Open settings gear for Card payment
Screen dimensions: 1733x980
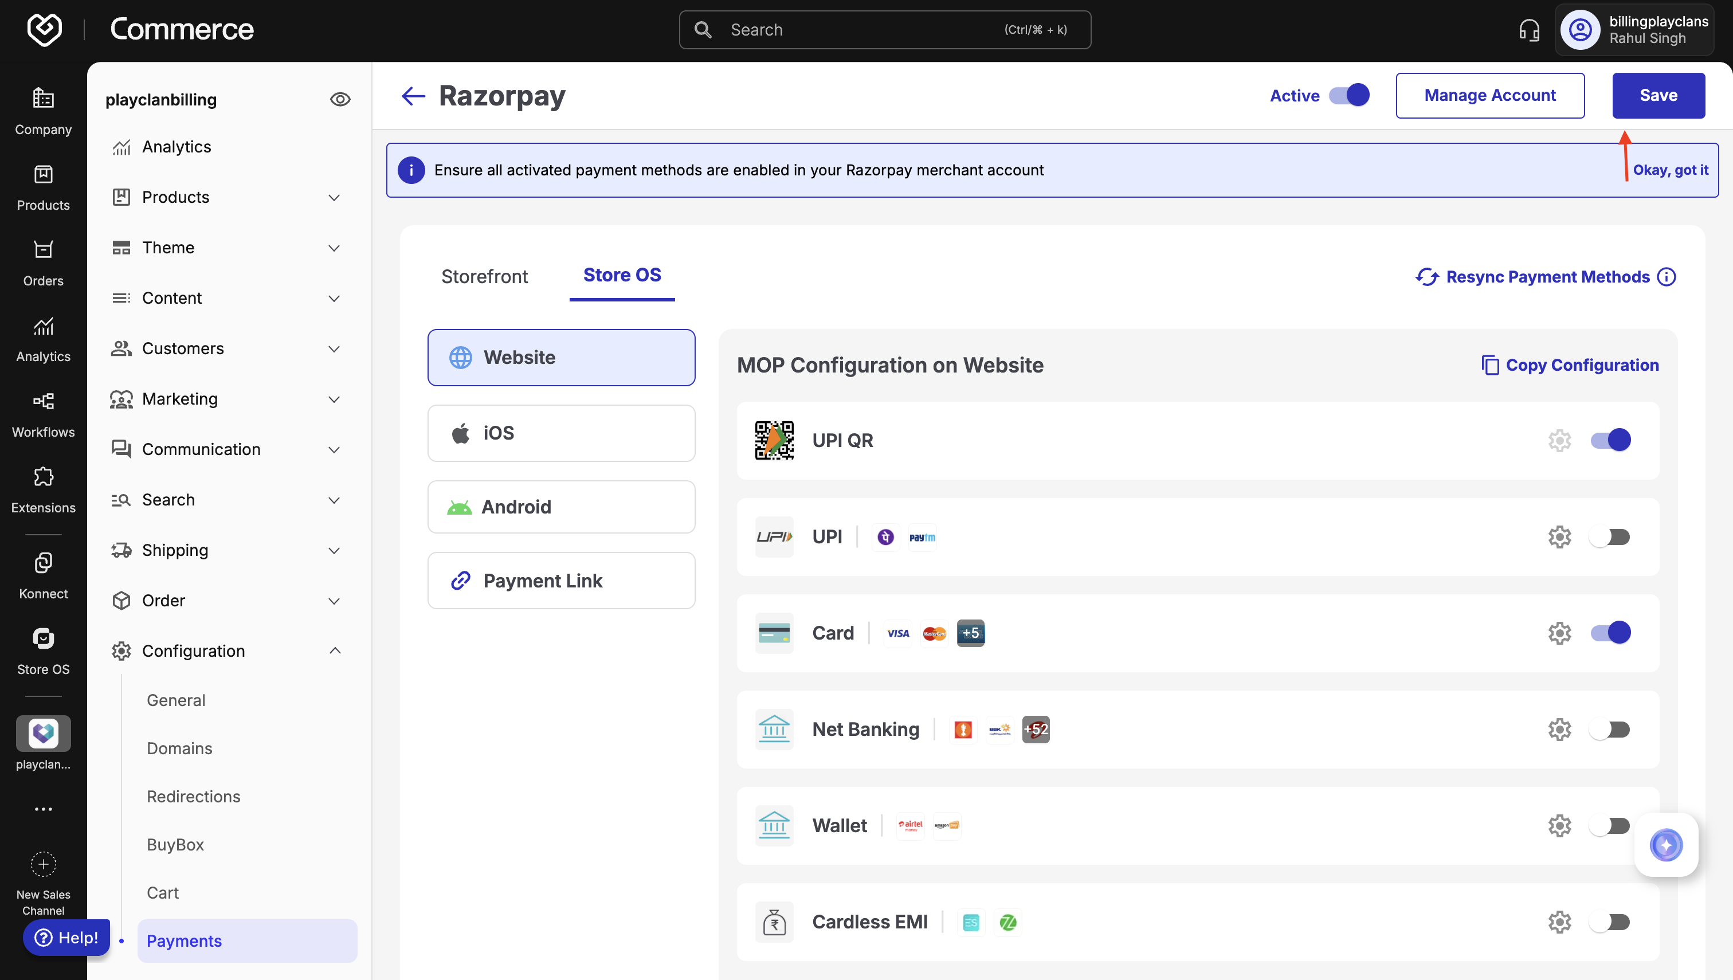click(x=1559, y=633)
